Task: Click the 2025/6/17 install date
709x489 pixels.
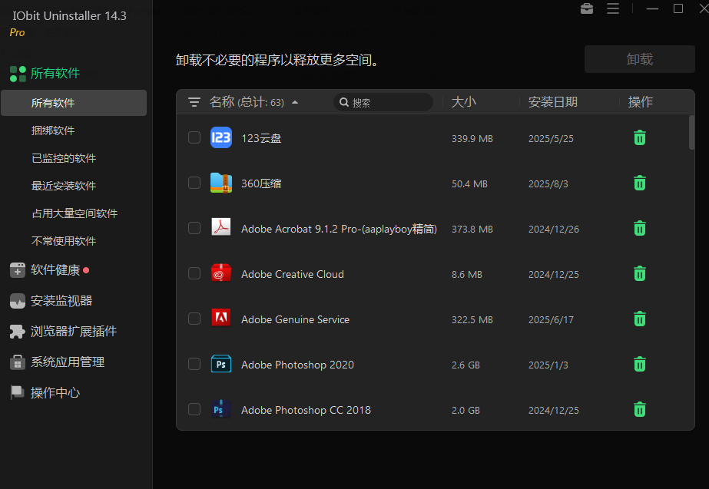Action: point(551,320)
